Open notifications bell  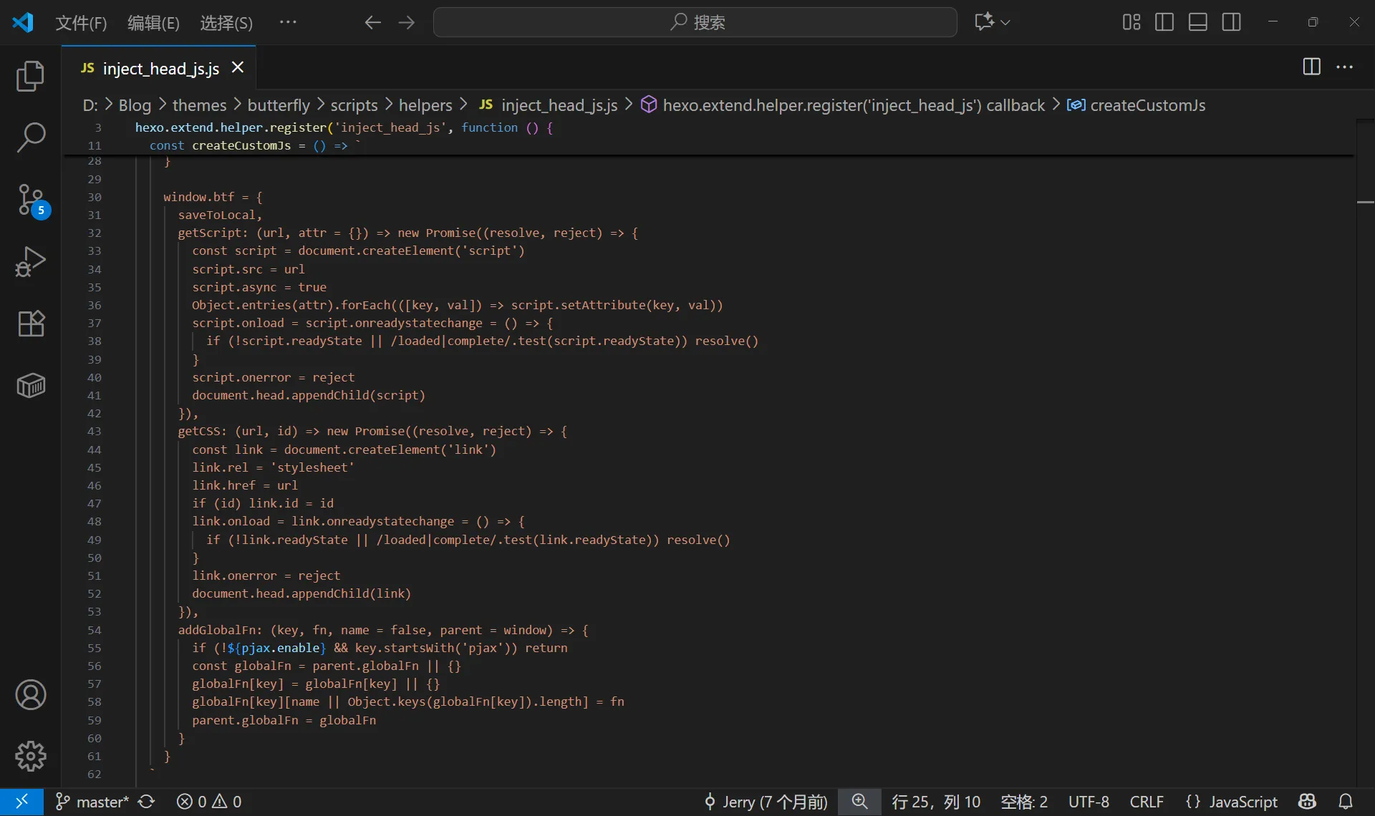[1346, 802]
